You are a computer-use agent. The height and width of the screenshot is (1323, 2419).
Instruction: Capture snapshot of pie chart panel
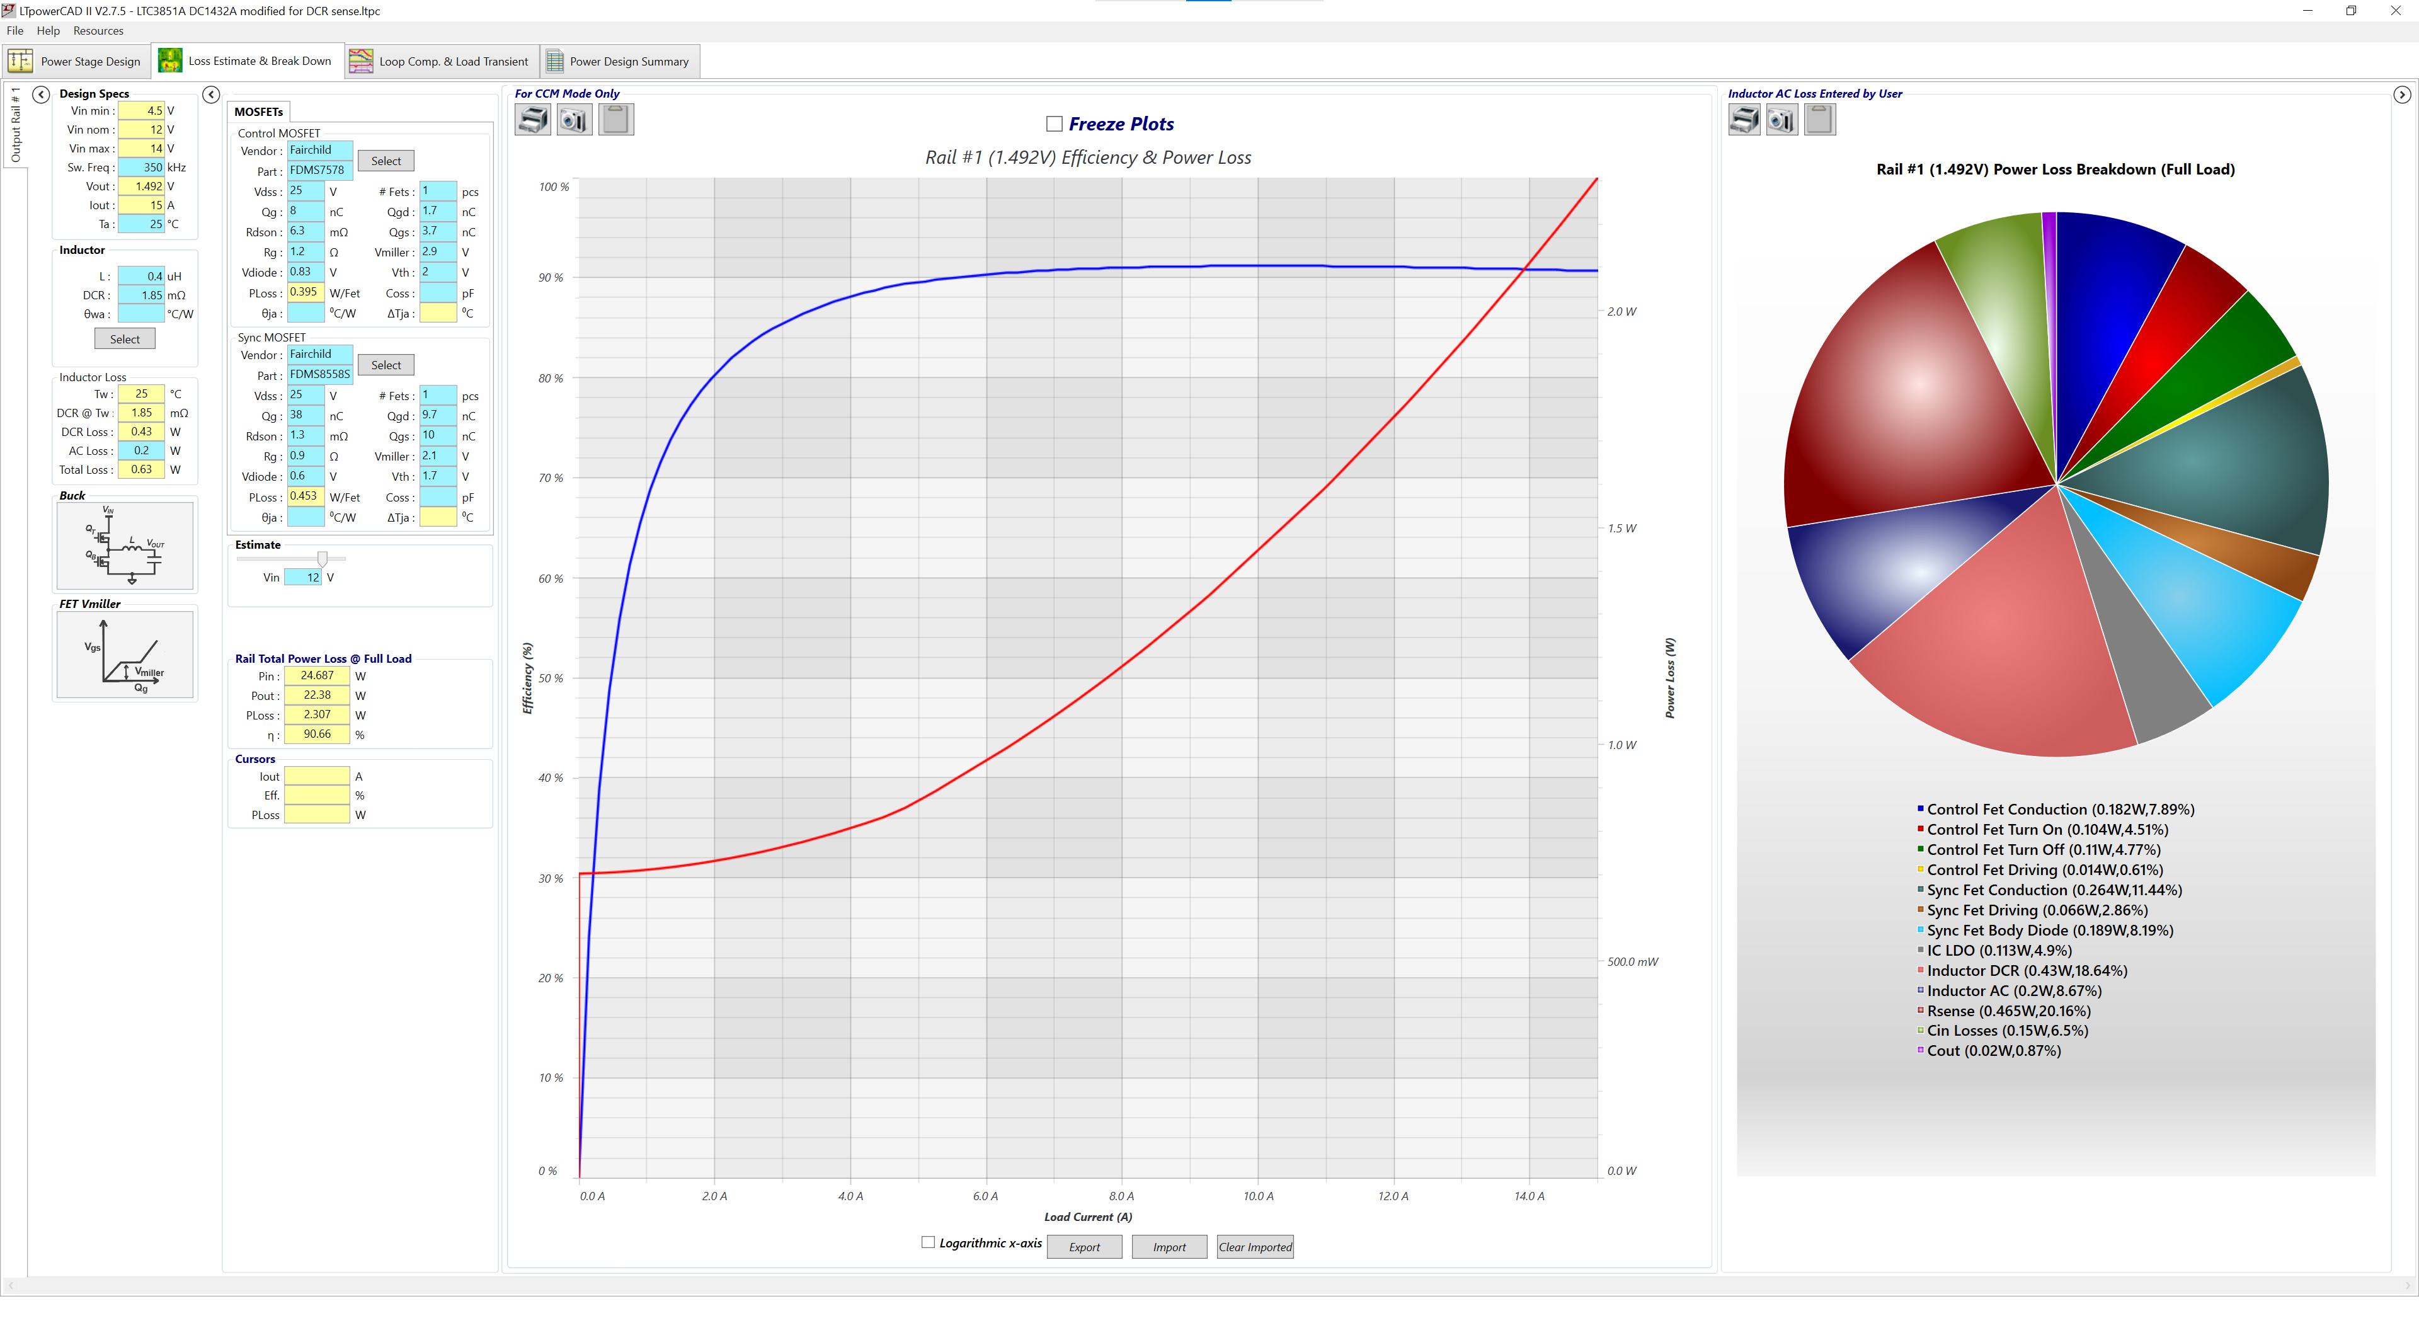tap(1781, 119)
